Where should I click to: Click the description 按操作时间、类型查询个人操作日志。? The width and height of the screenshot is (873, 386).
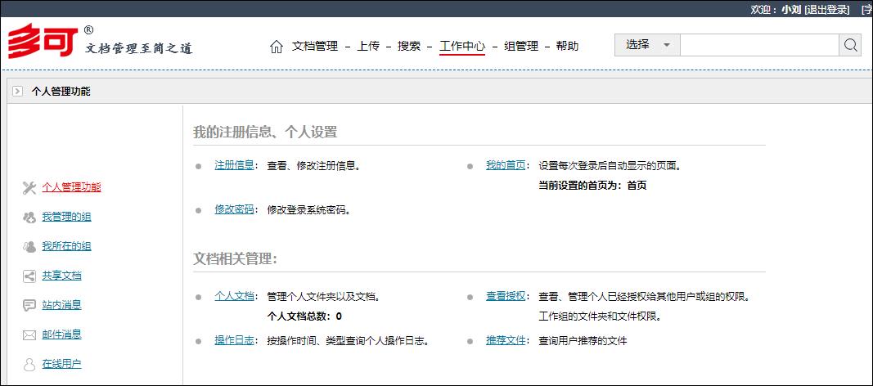click(x=348, y=342)
